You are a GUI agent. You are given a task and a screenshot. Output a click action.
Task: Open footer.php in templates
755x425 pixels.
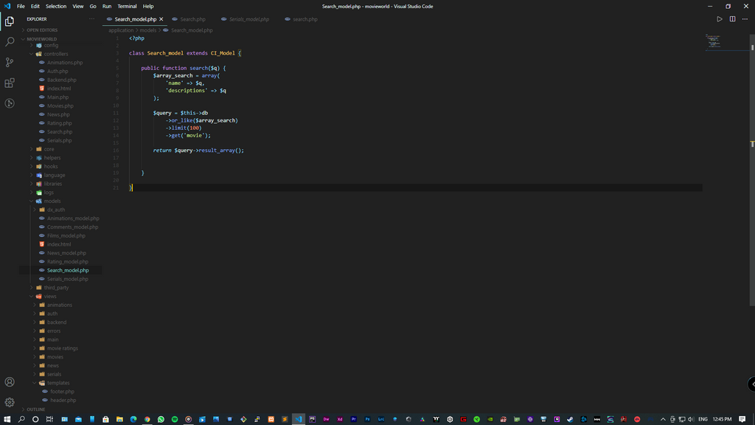(62, 392)
